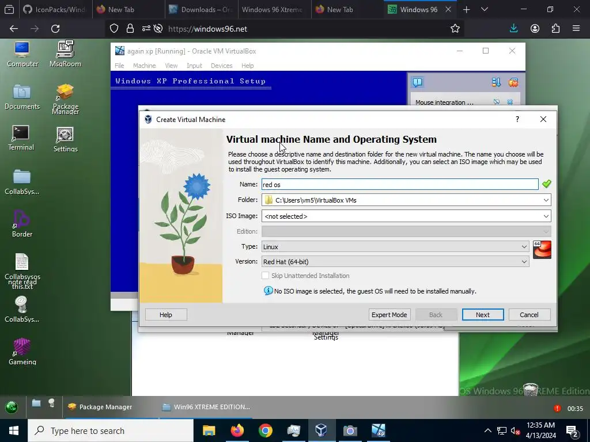The width and height of the screenshot is (590, 442).
Task: Click Firefox downloads arrow icon
Action: click(x=513, y=29)
